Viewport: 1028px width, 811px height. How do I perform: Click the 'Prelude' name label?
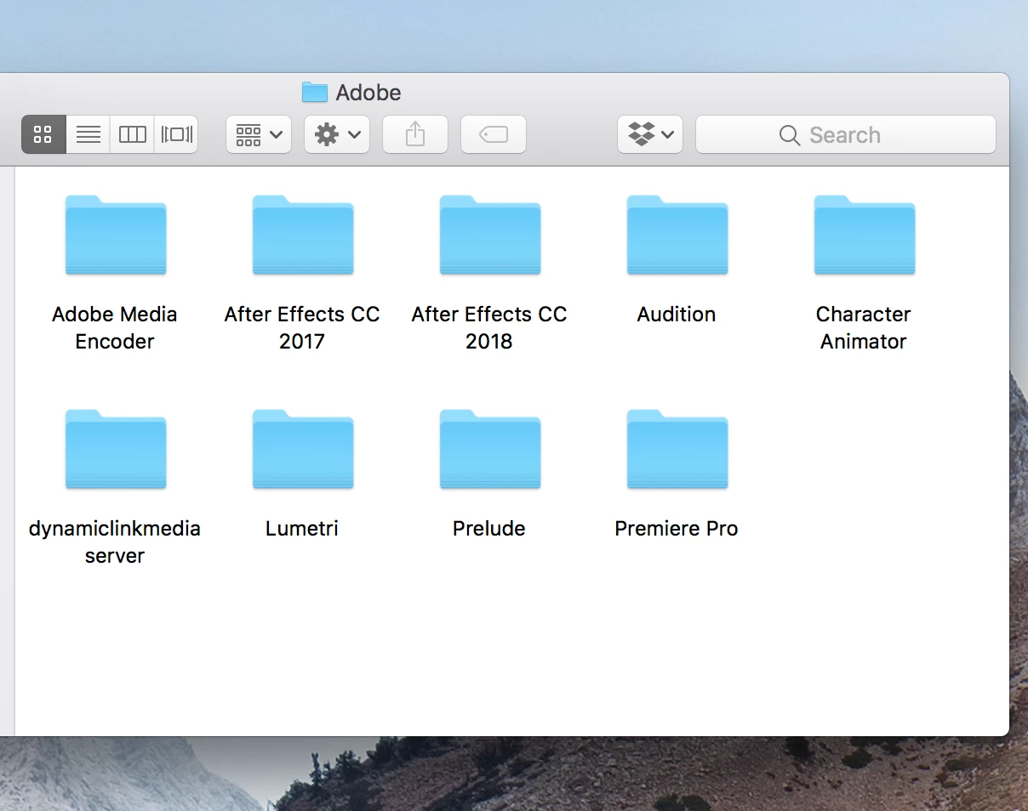489,528
